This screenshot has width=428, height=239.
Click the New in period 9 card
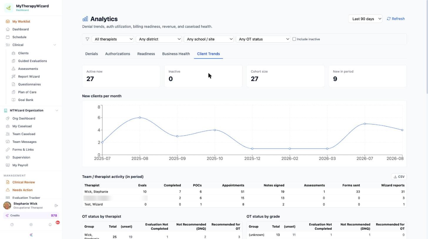(368, 76)
